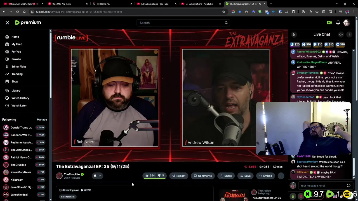Click the browser back arrow
The image size is (358, 201).
(x=4, y=12)
